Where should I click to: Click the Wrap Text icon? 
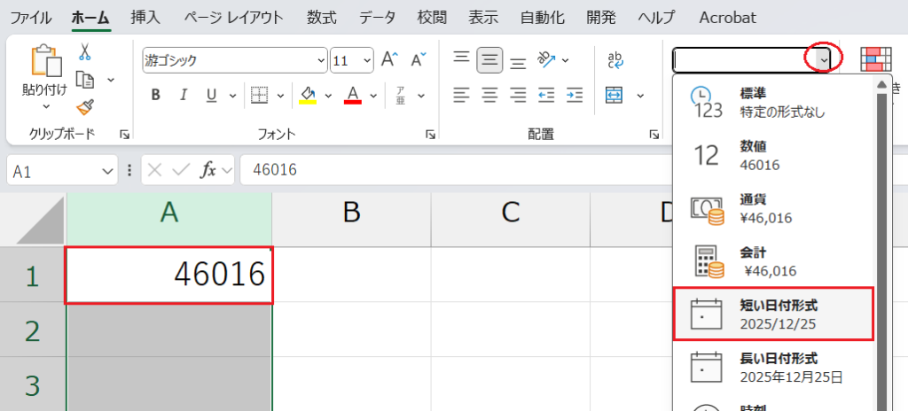[x=615, y=59]
